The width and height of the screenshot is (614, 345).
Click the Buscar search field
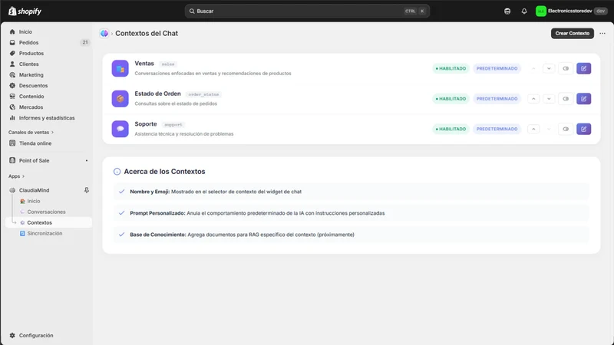[307, 11]
